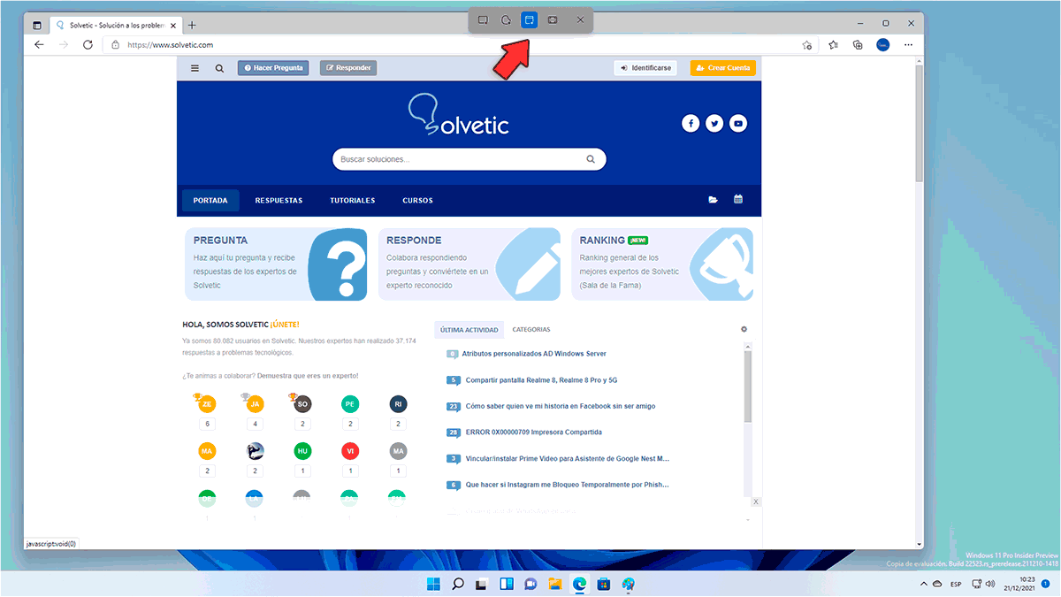Open Solvetic's YouTube icon
This screenshot has height=597, width=1061.
tap(738, 124)
